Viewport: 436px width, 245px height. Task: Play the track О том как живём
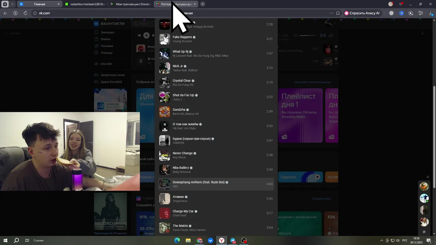[x=216, y=126]
